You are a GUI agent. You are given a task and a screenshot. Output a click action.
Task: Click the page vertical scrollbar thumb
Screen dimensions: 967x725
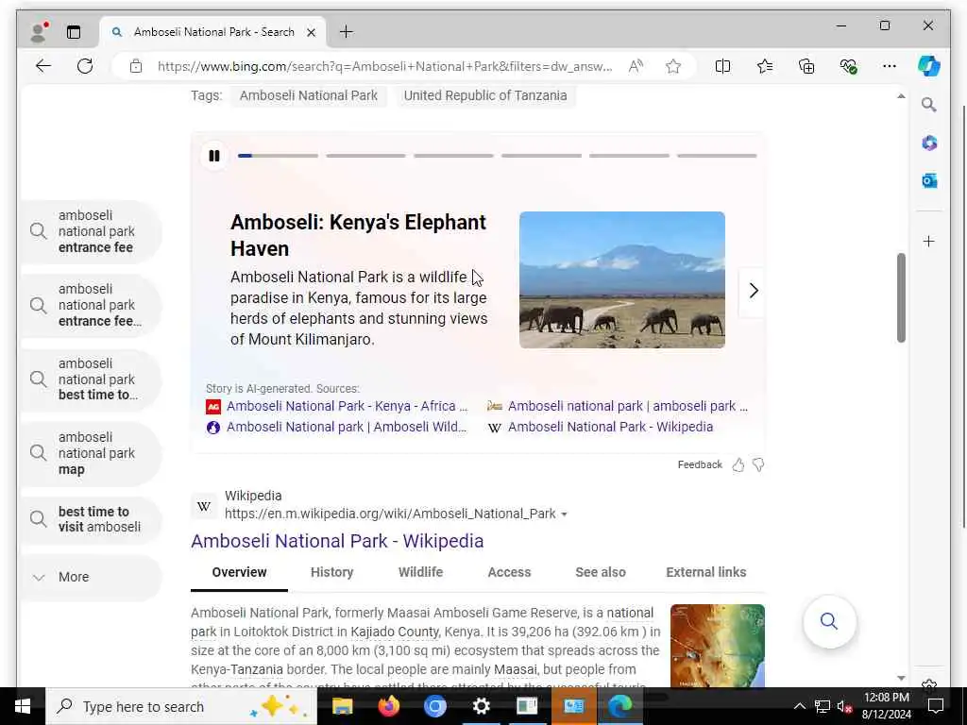click(x=901, y=297)
